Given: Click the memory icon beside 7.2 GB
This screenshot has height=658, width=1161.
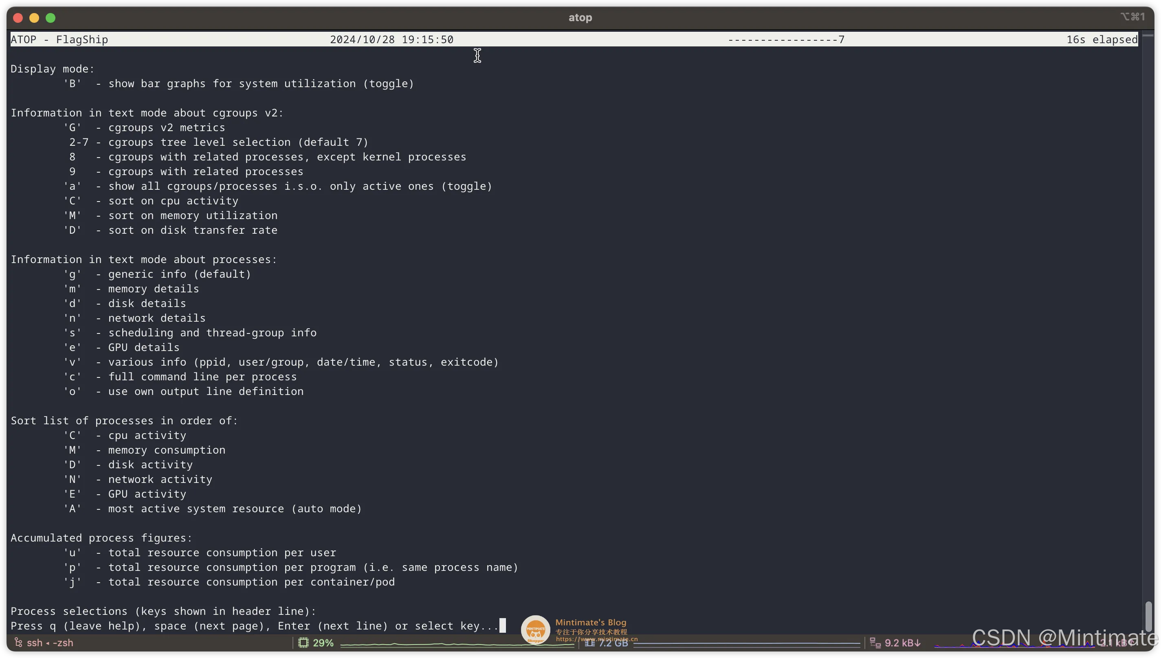Looking at the screenshot, I should (589, 642).
